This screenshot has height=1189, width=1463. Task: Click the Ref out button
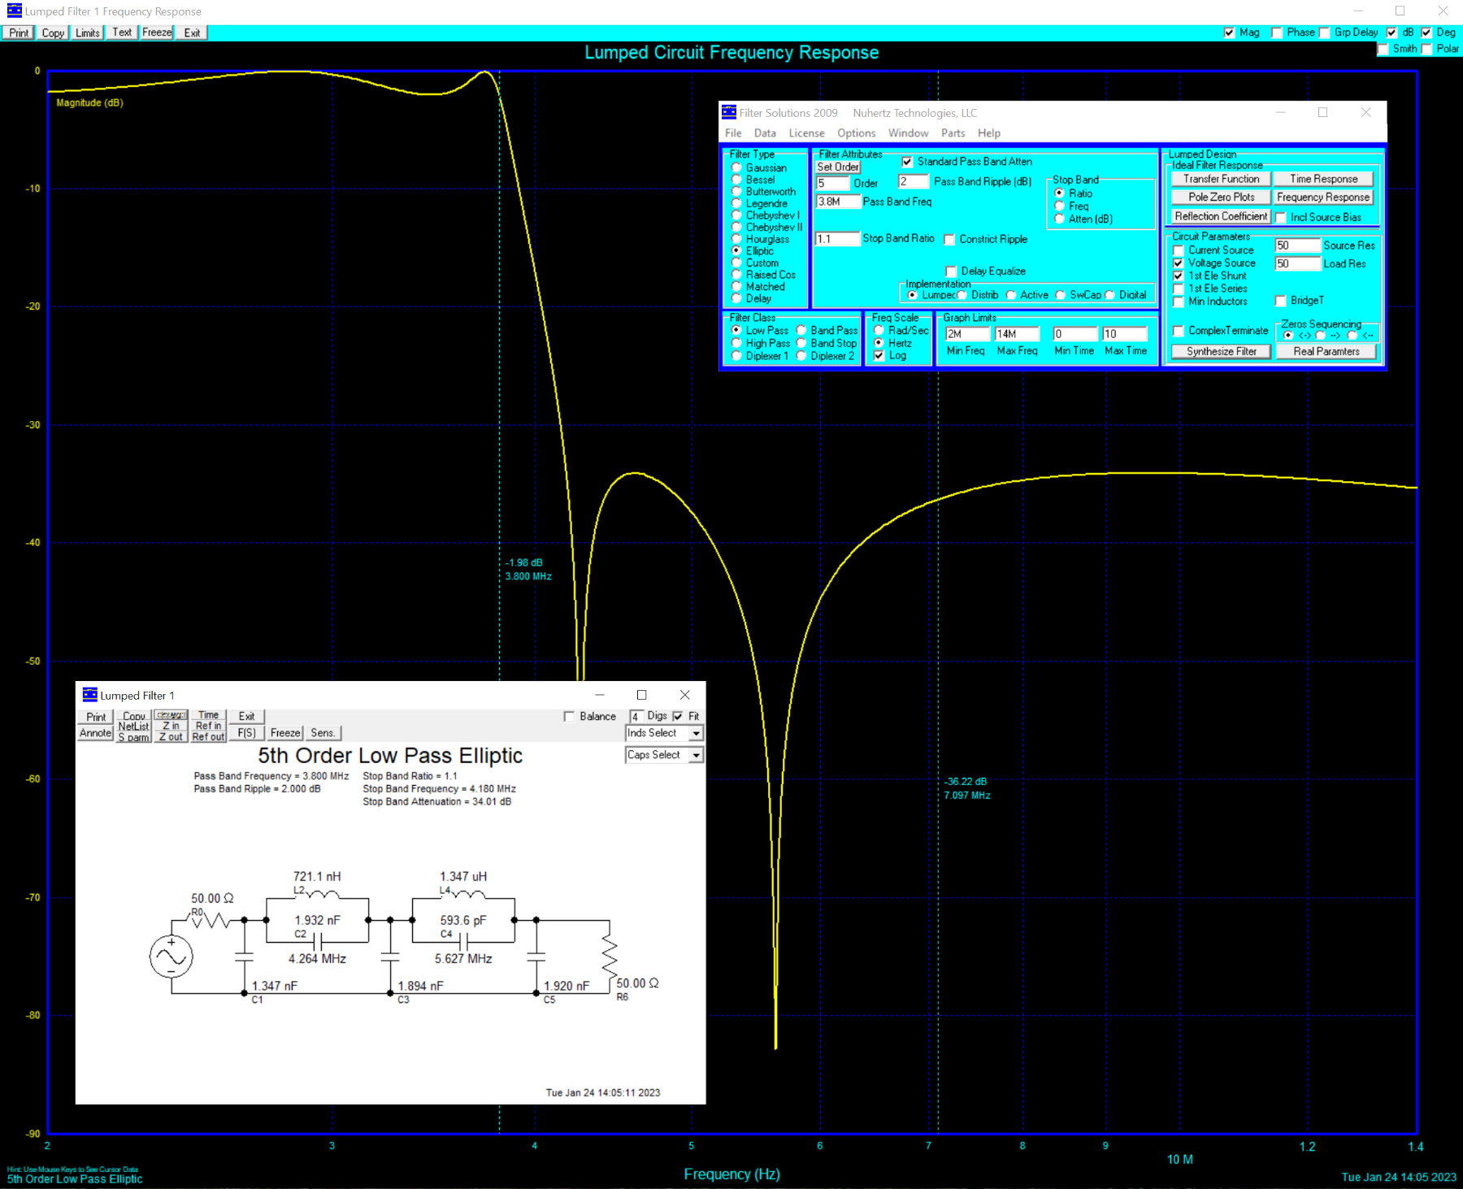point(208,737)
